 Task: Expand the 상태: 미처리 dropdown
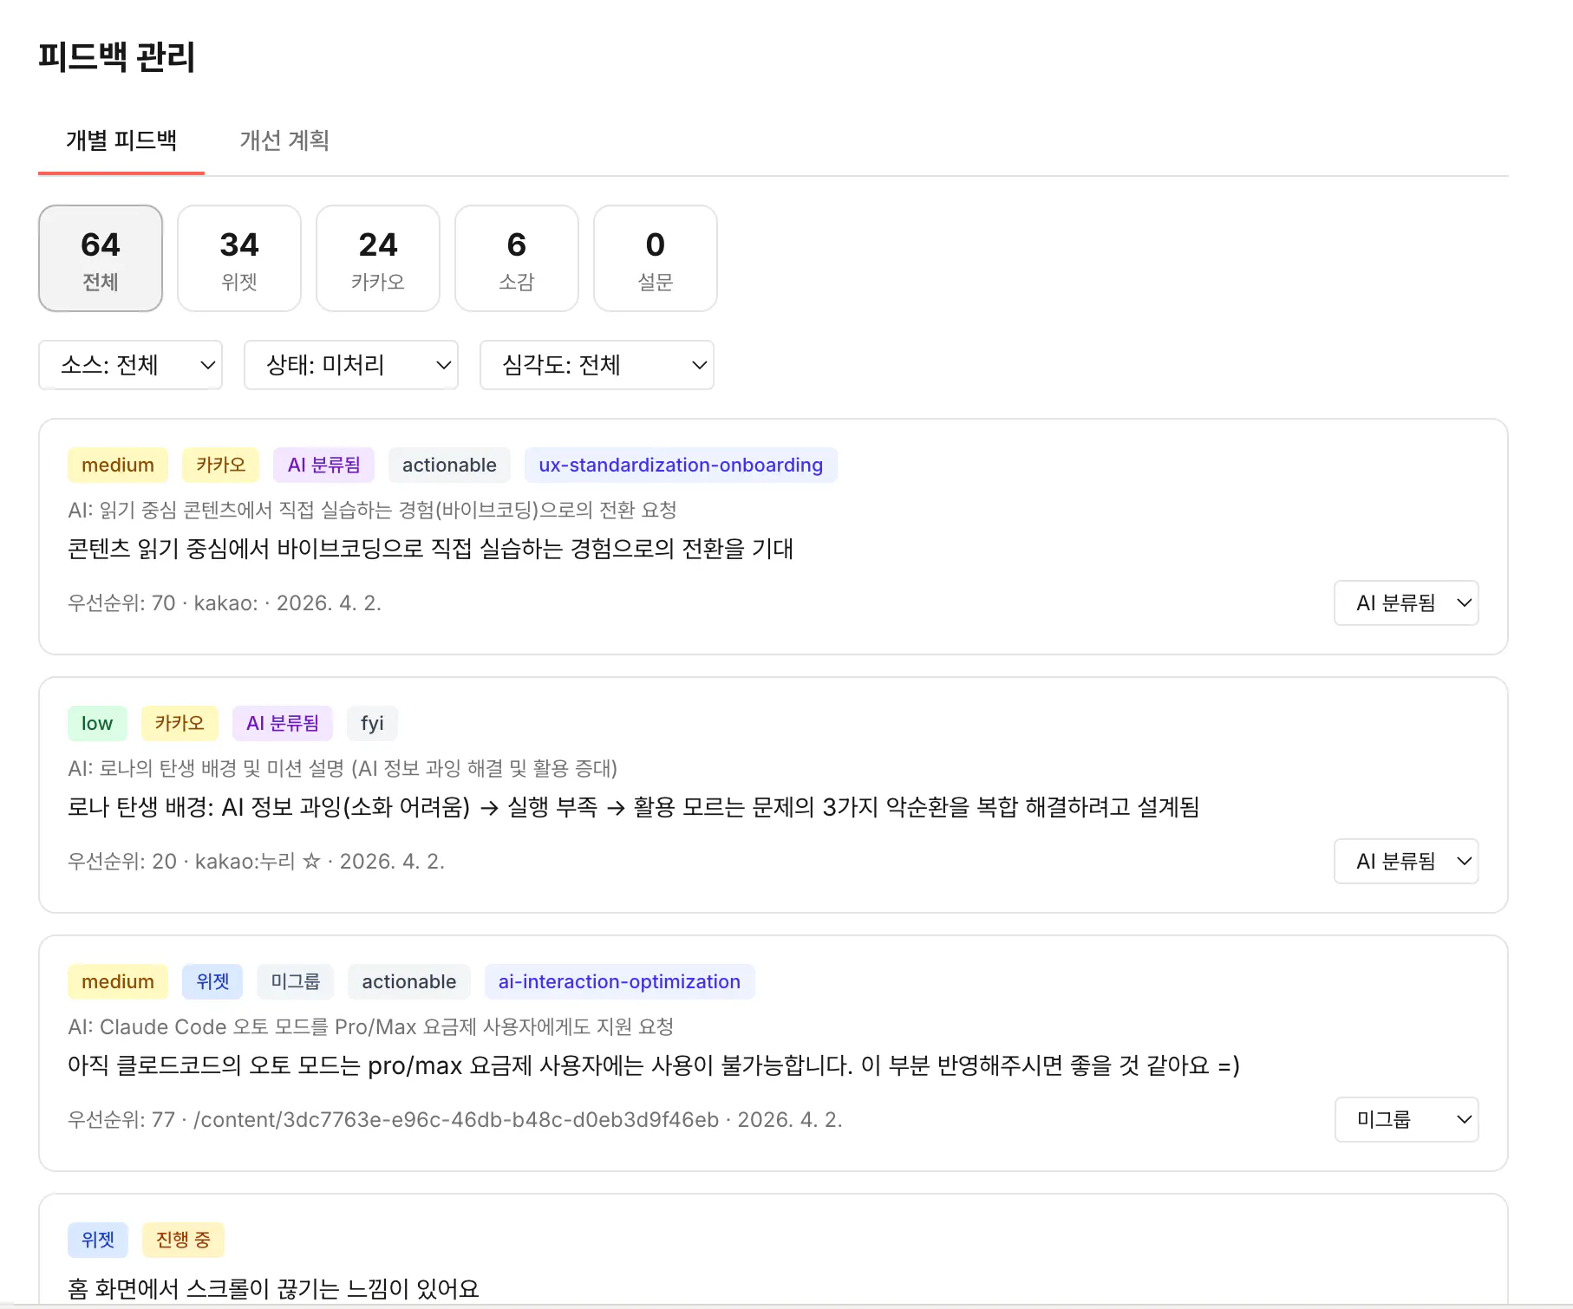tap(351, 365)
